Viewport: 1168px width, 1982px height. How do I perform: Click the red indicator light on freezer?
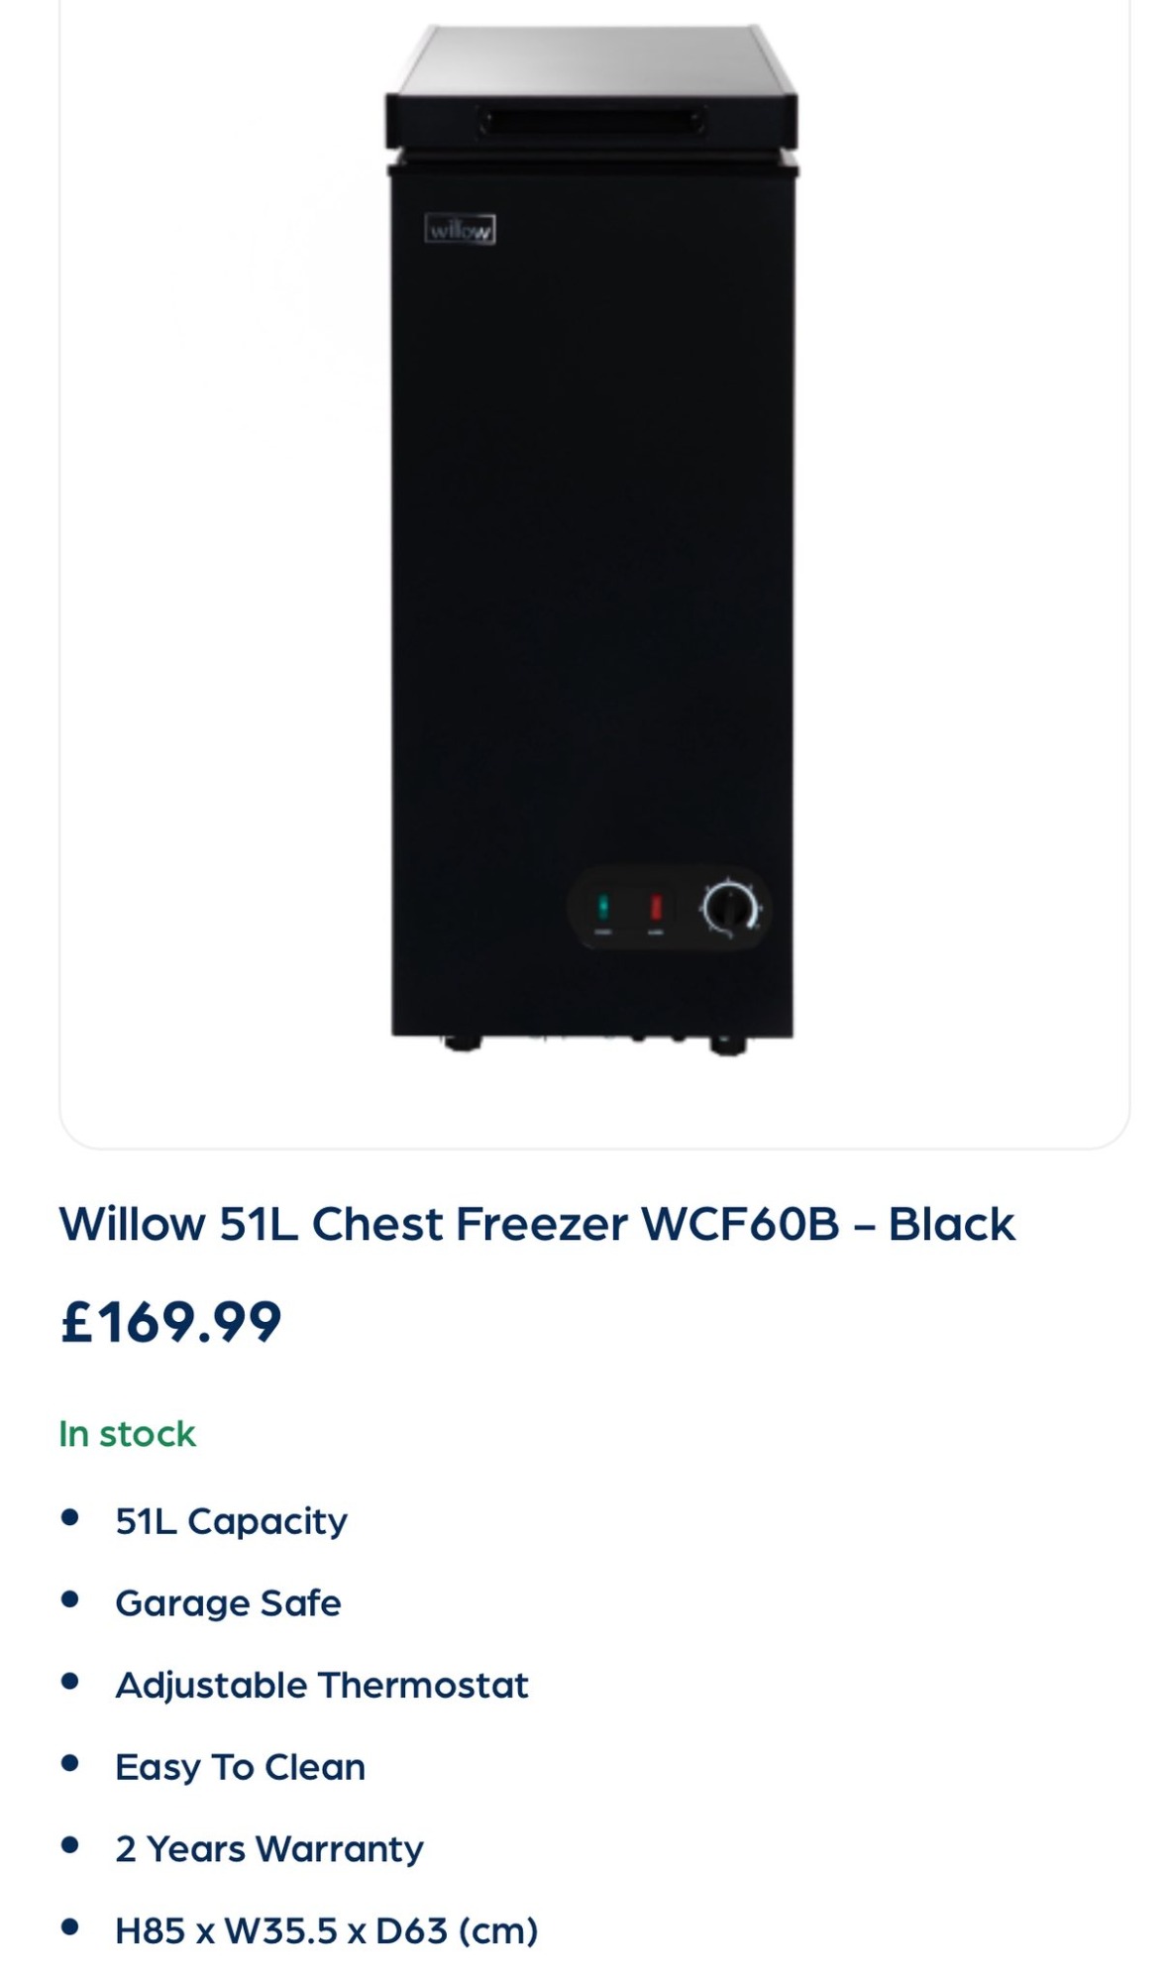click(x=655, y=907)
